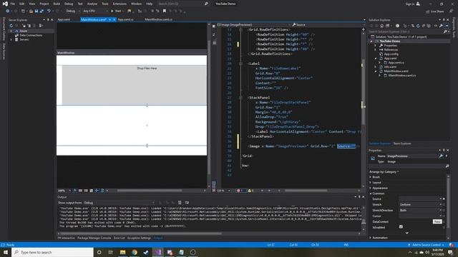
Task: Click the Save All toolbar icon
Action: pyautogui.click(x=42, y=11)
